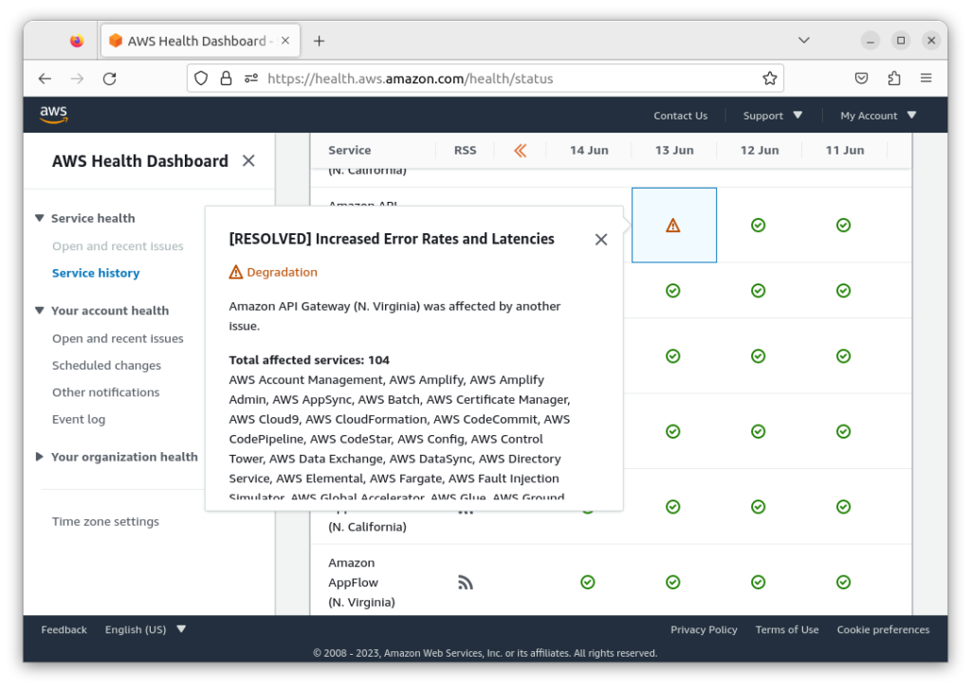Click the orange Degradation warning icon for 13 Jun
The height and width of the screenshot is (688, 971).
[673, 225]
